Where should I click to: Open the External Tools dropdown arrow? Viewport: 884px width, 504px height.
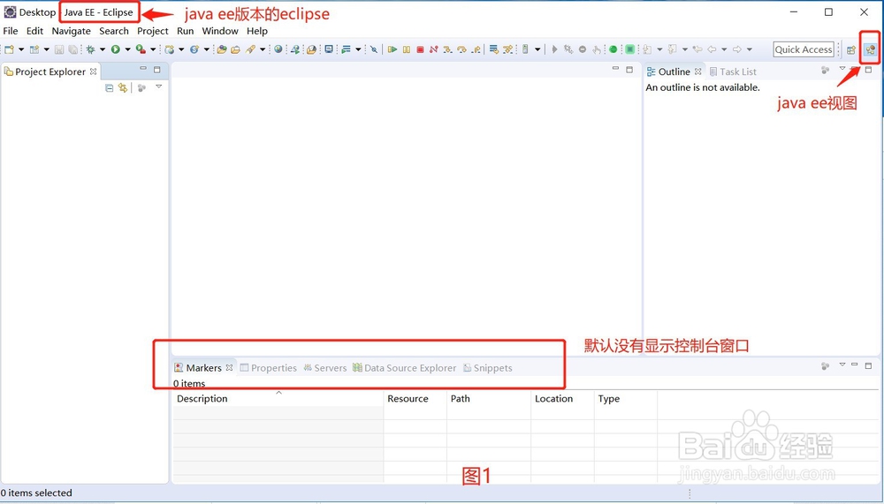(x=153, y=49)
